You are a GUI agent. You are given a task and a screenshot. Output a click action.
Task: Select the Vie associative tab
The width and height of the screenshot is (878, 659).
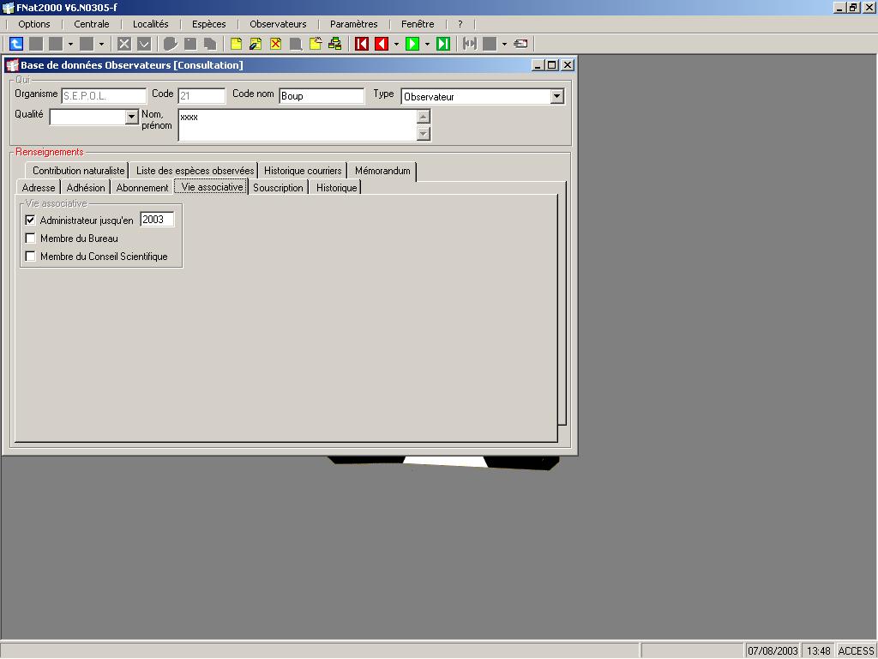tap(212, 186)
